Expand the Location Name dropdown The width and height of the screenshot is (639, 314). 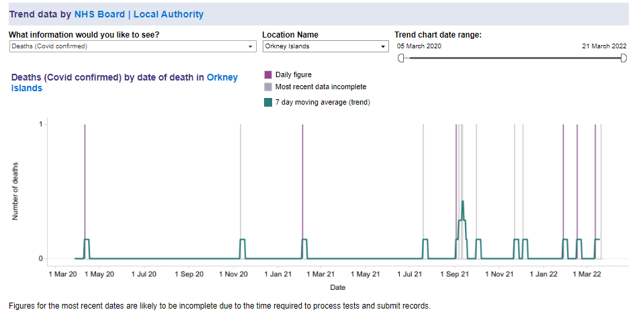point(325,46)
